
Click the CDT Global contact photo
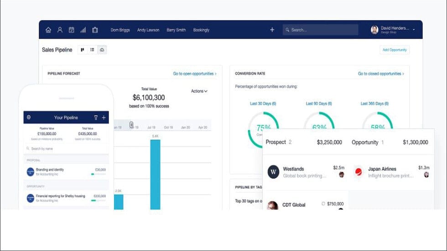pyautogui.click(x=273, y=205)
